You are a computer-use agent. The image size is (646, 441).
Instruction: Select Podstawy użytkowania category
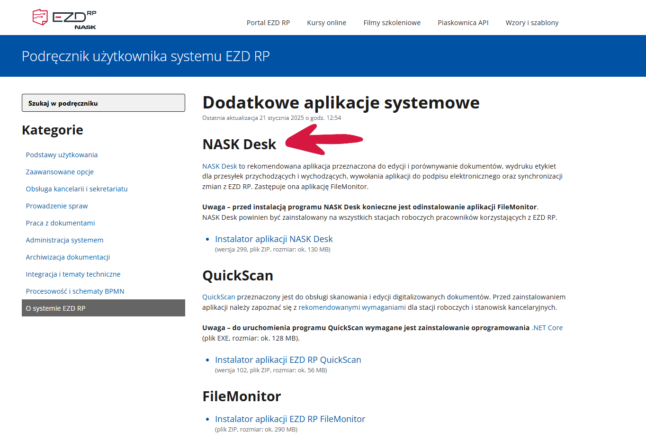pos(62,155)
